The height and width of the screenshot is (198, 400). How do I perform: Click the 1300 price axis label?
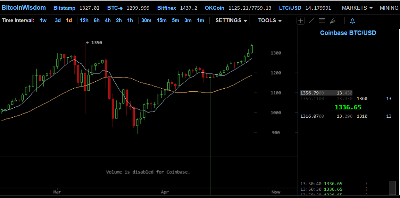click(x=276, y=53)
